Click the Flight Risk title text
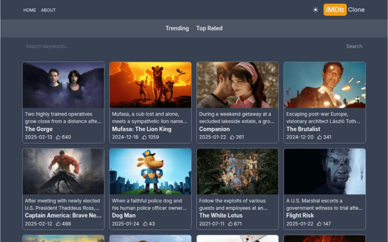 click(300, 216)
